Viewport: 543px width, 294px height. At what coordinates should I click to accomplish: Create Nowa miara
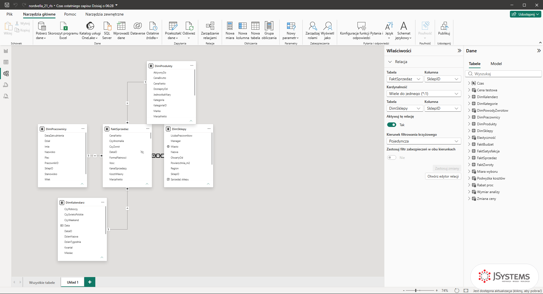(x=230, y=31)
